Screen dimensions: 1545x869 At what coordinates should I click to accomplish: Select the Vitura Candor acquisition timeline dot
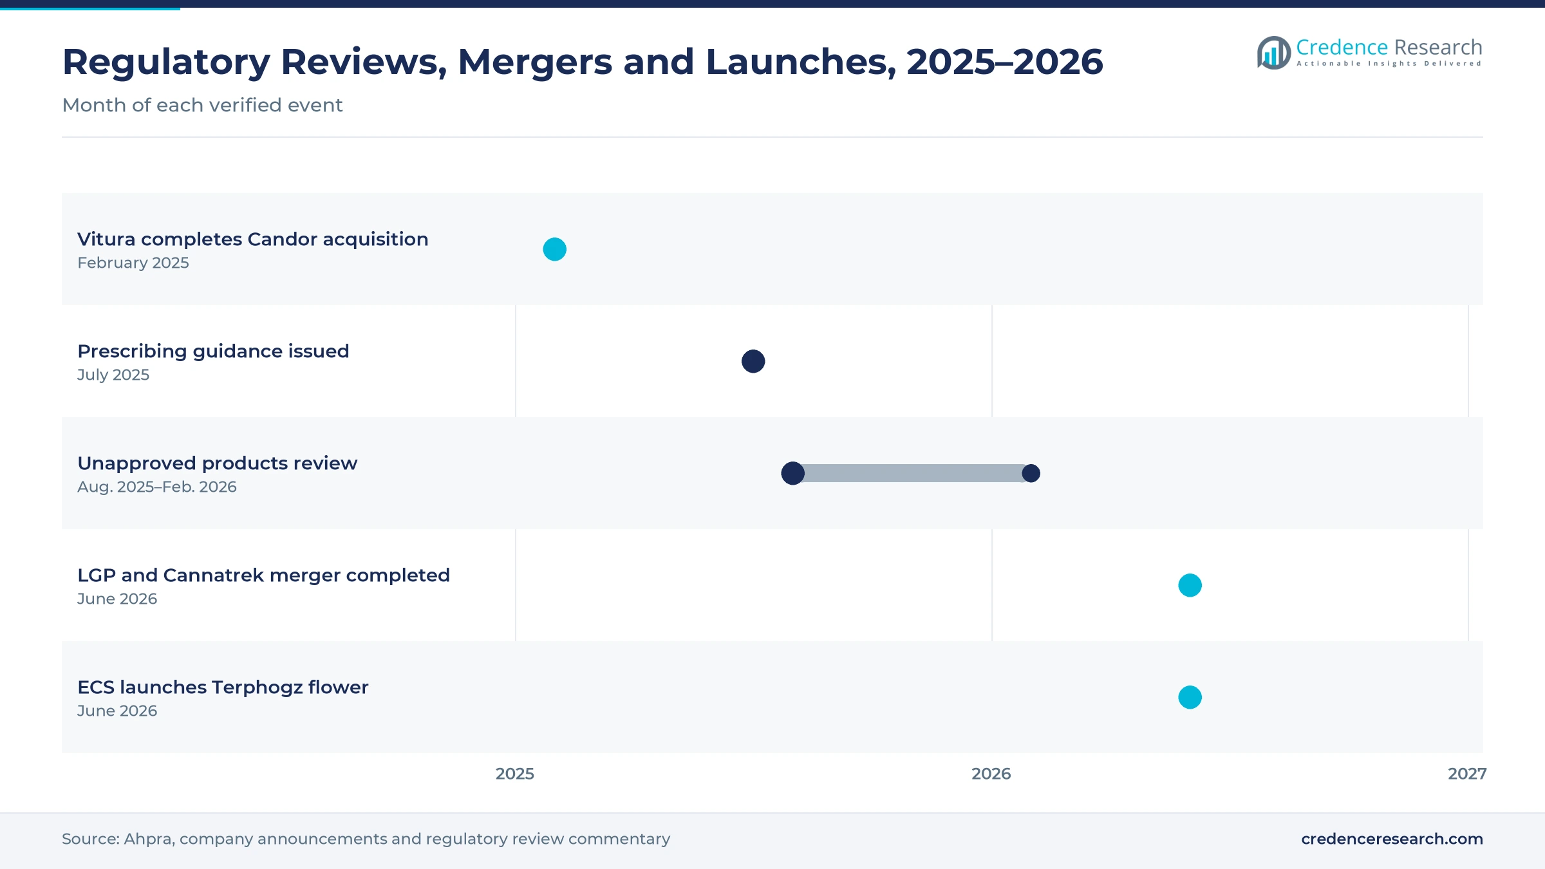(x=554, y=249)
